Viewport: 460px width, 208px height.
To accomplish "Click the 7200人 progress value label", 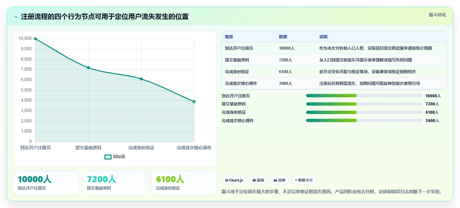I will click(x=432, y=104).
